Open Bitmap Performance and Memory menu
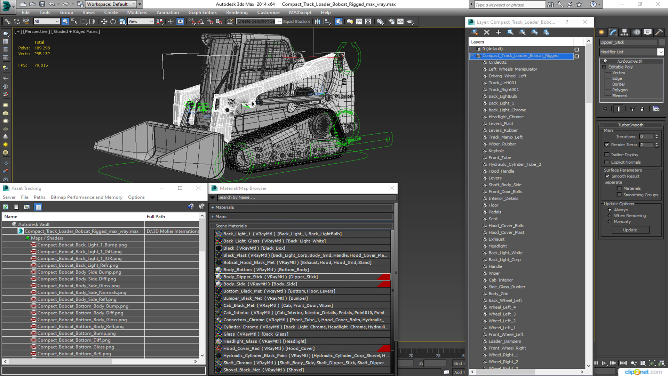The width and height of the screenshot is (668, 376). 87,197
